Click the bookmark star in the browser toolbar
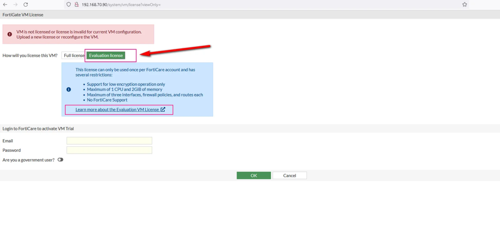The width and height of the screenshot is (500, 227). point(465,5)
